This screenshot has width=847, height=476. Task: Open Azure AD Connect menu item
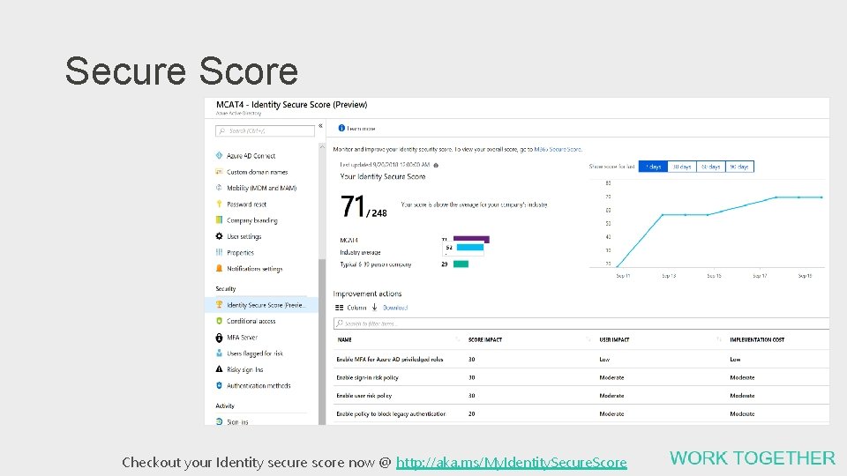point(251,155)
